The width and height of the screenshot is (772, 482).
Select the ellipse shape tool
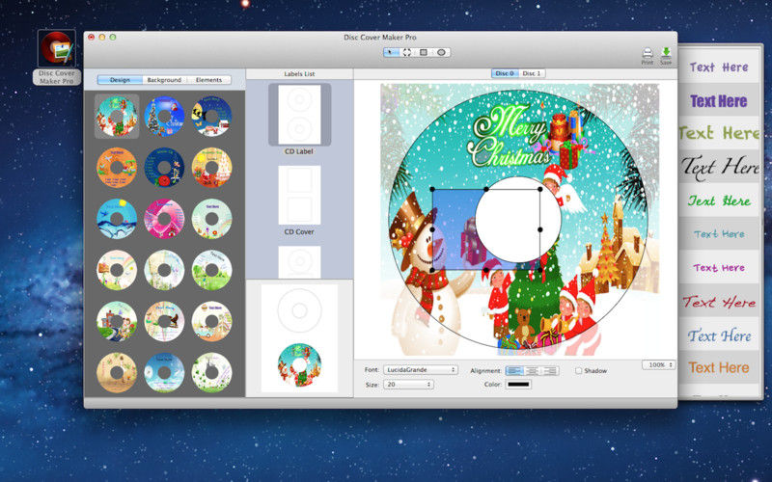click(x=441, y=53)
